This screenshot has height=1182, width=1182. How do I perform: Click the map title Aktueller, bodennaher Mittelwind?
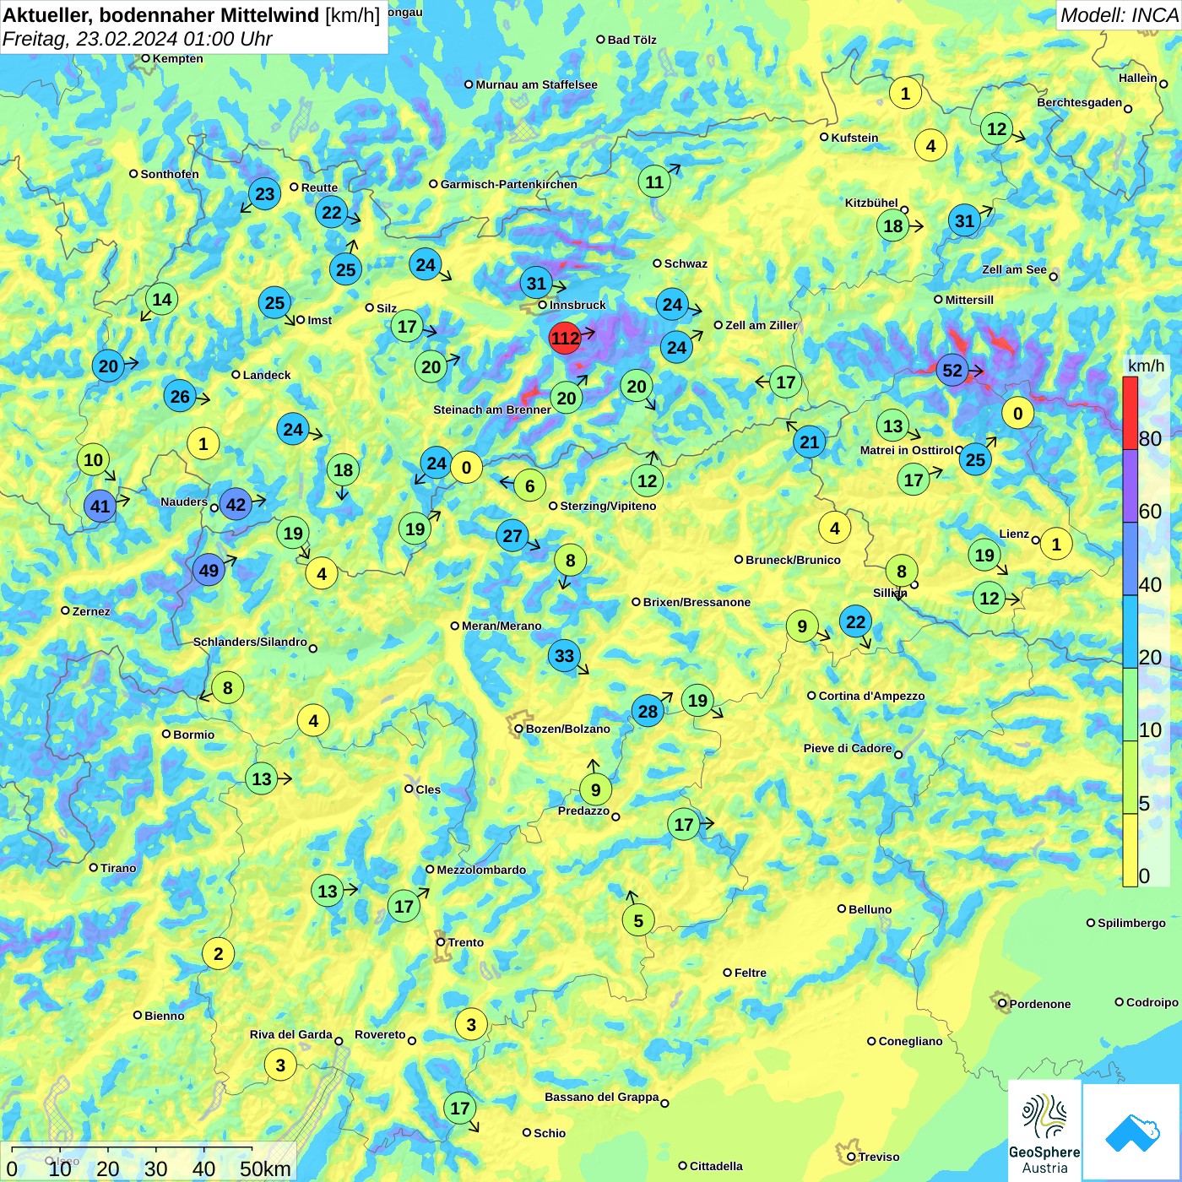point(161,14)
